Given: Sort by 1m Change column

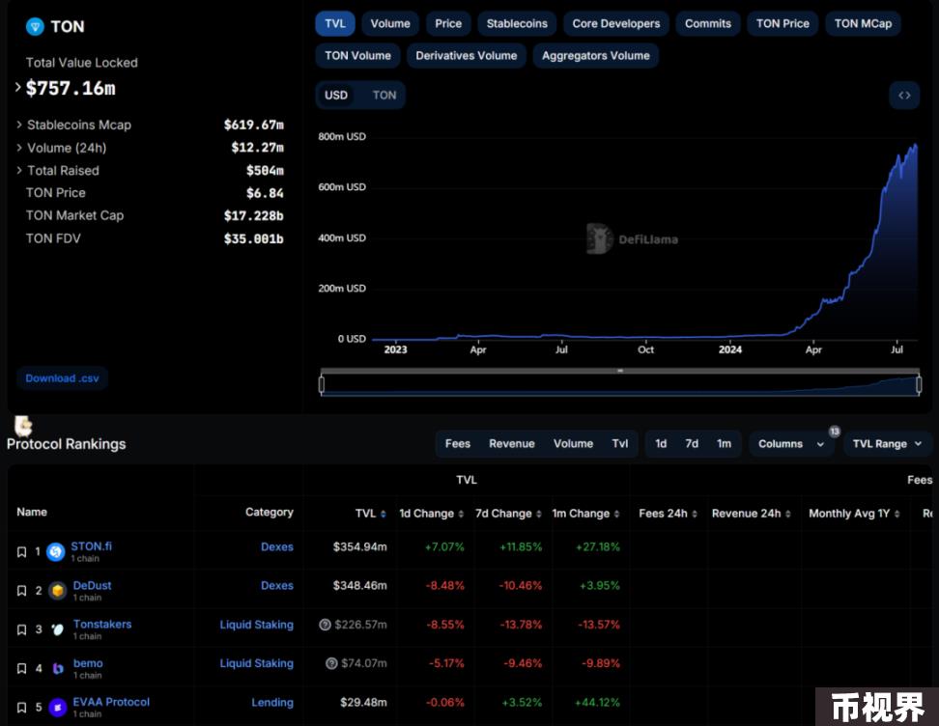Looking at the screenshot, I should click(616, 515).
